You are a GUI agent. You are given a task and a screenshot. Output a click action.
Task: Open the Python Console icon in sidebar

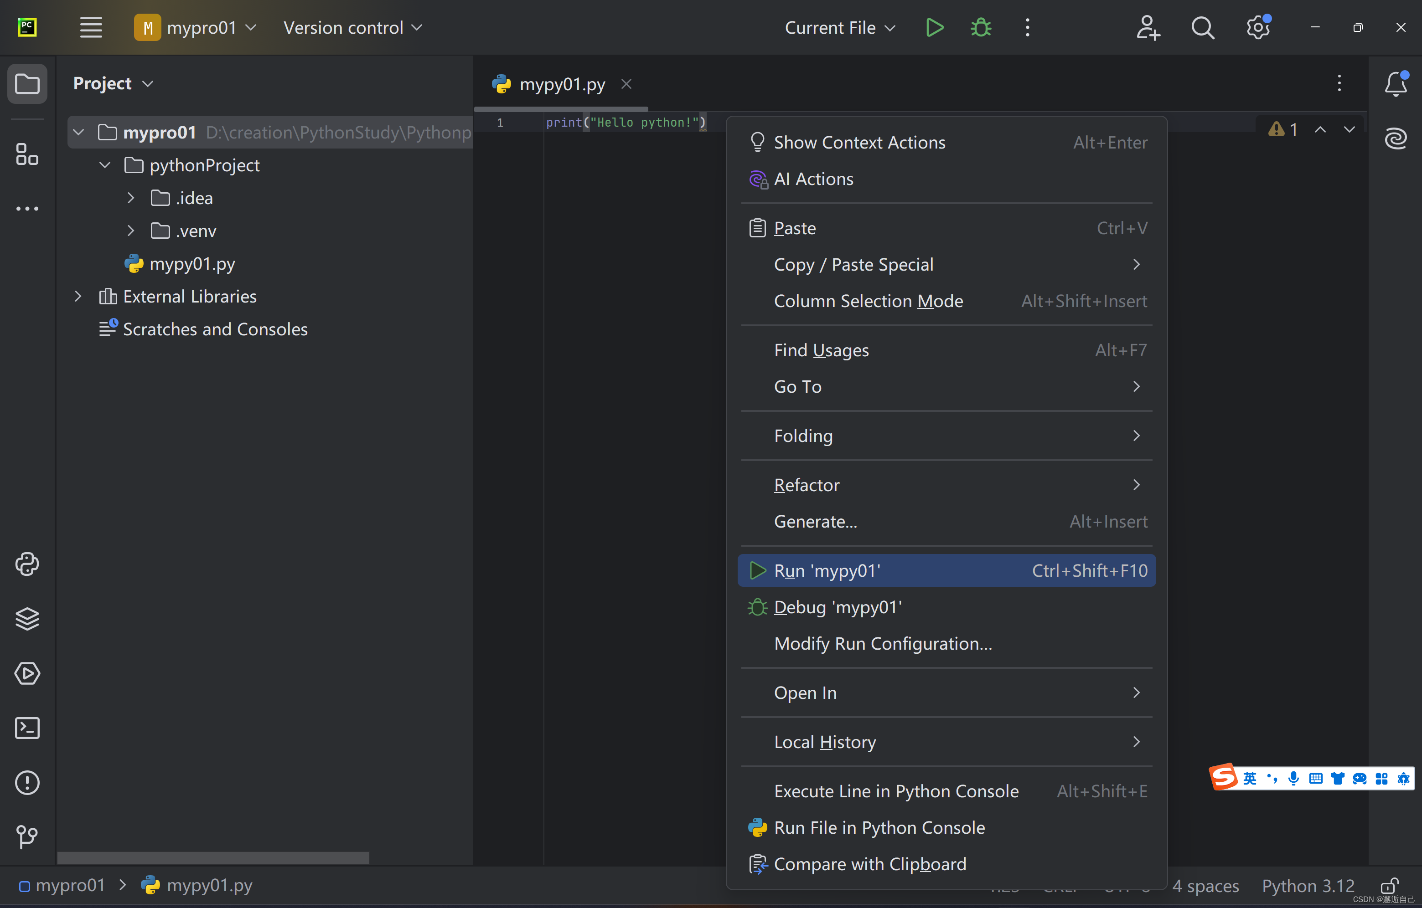click(x=27, y=564)
